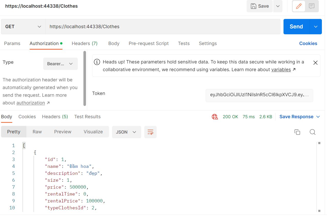Image resolution: width=327 pixels, height=217 pixels.
Task: Expand the Send button dropdown arrow
Action: tap(316, 26)
